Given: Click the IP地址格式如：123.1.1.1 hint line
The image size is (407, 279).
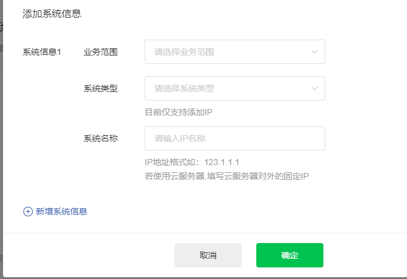Looking at the screenshot, I should coord(192,162).
